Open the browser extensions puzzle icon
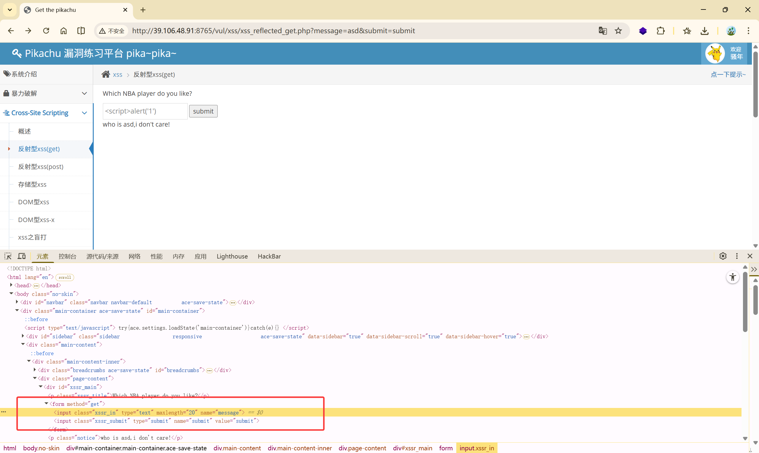The height and width of the screenshot is (453, 759). (661, 31)
